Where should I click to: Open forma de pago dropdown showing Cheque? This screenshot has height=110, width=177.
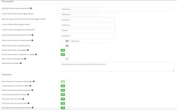coord(88,30)
